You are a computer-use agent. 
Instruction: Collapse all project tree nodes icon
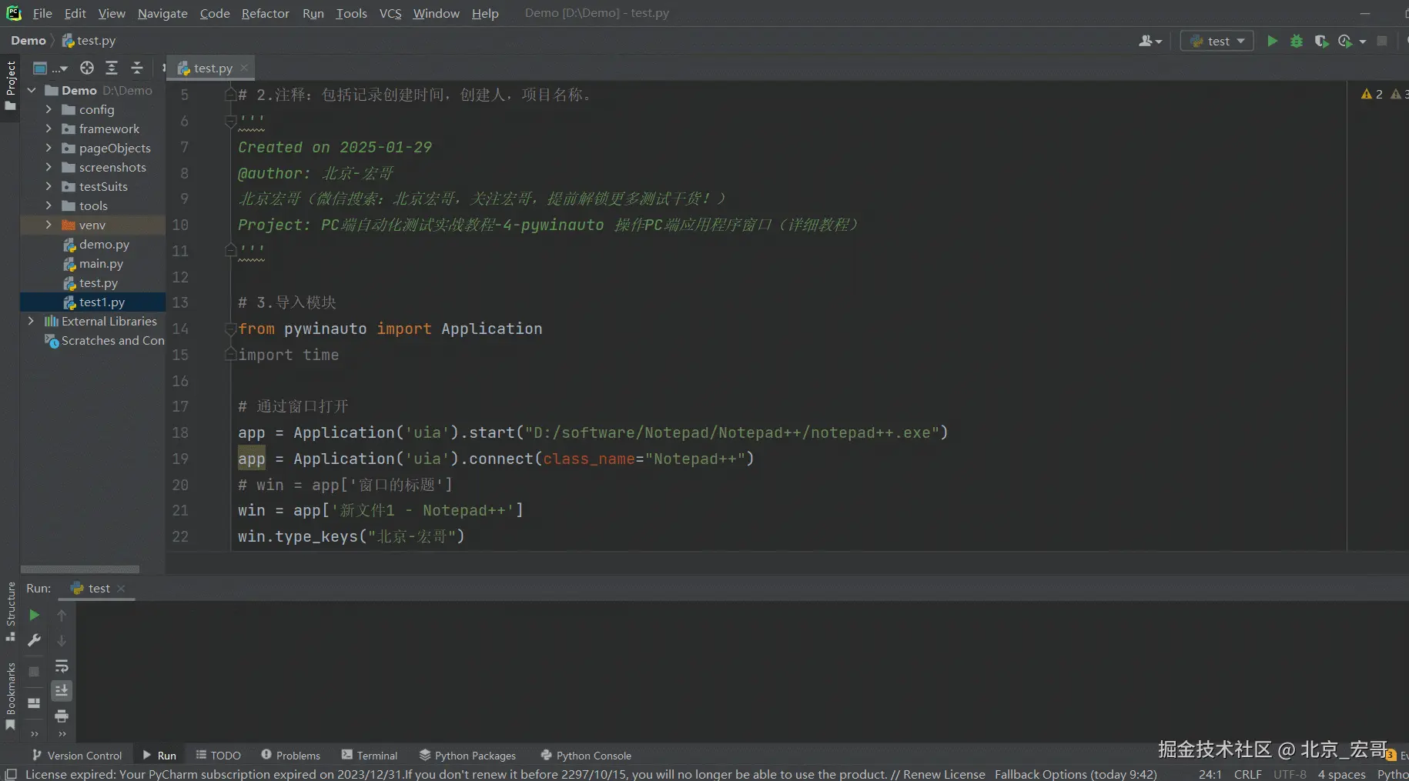pyautogui.click(x=137, y=68)
